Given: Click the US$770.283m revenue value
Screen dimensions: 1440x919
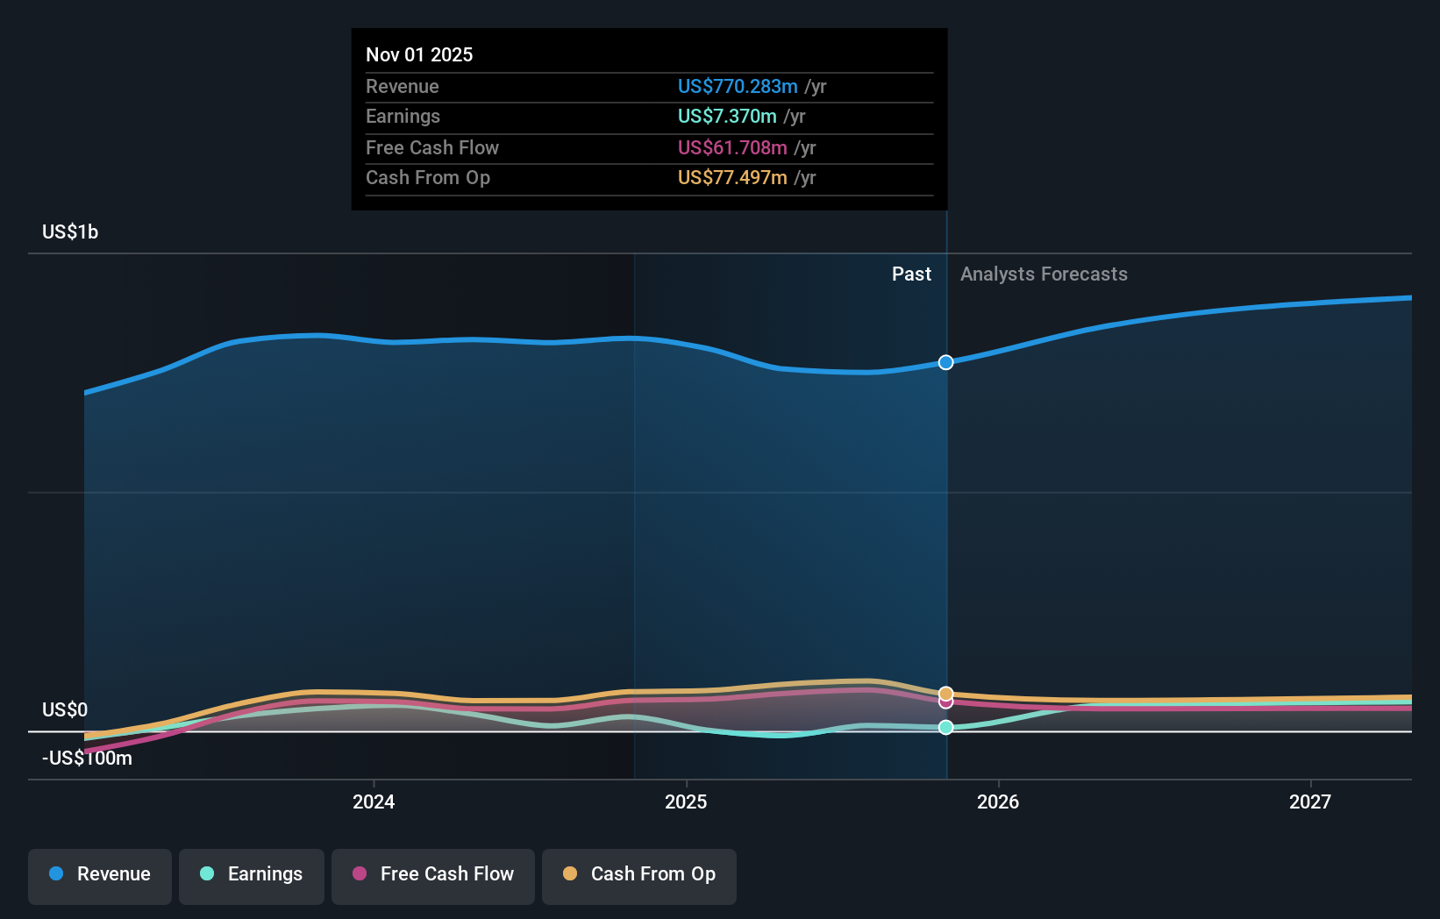Looking at the screenshot, I should 738,86.
